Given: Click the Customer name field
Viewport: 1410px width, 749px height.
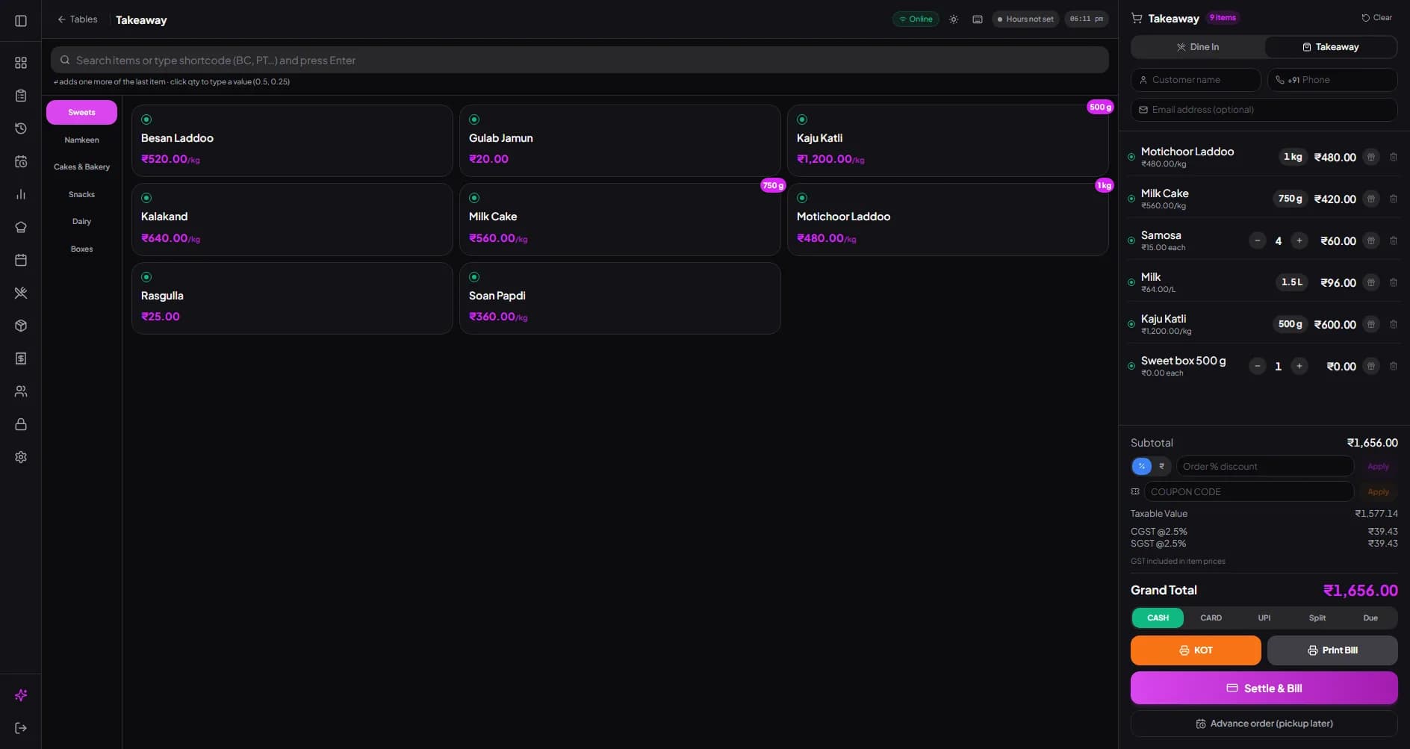Looking at the screenshot, I should (1196, 80).
